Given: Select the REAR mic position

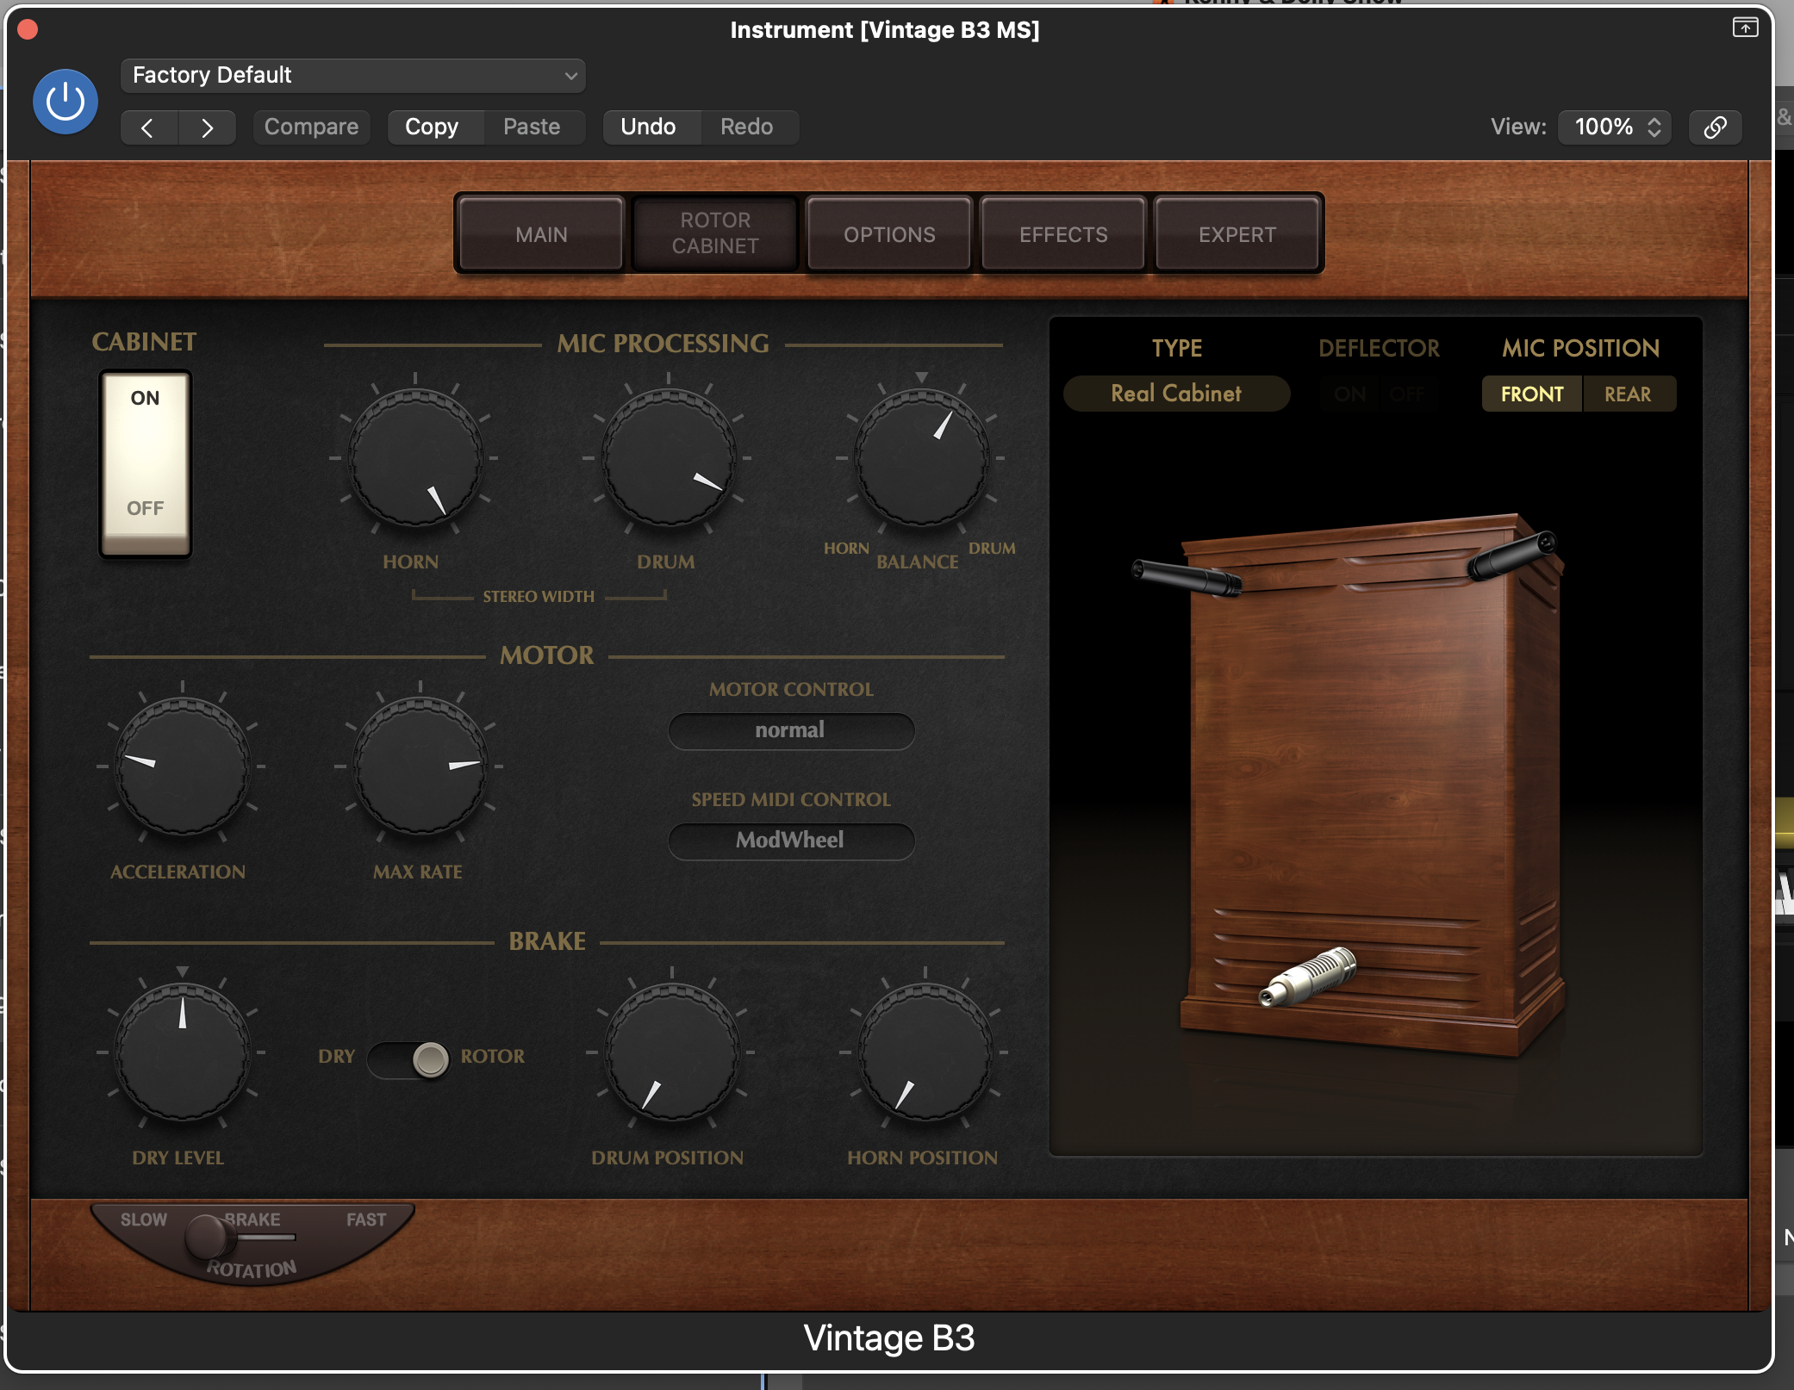Looking at the screenshot, I should click(1627, 394).
